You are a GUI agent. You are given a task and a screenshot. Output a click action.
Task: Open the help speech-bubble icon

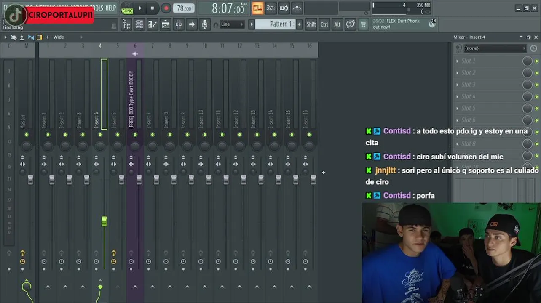[x=350, y=24]
